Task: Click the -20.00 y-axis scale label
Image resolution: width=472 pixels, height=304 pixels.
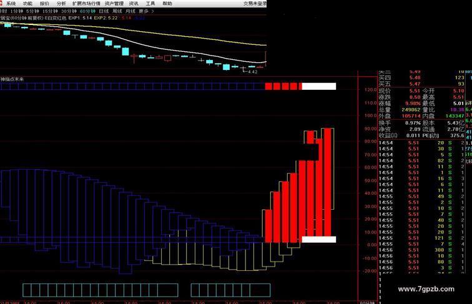Action: coord(370,271)
